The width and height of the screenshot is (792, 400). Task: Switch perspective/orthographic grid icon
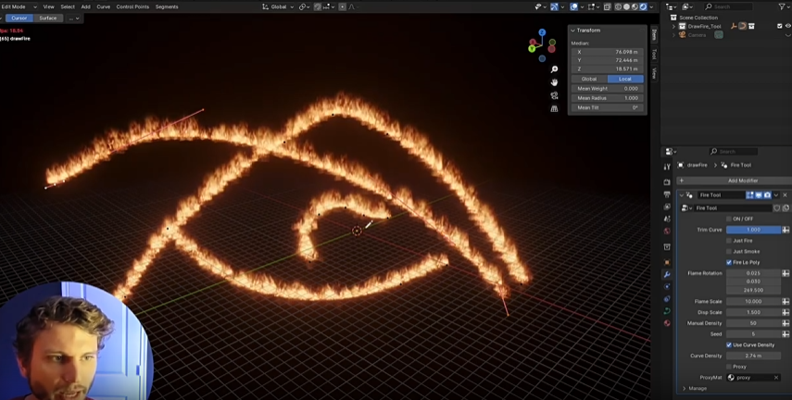coord(554,108)
